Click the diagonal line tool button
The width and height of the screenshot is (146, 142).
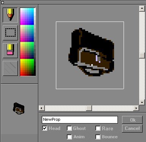click(x=10, y=68)
